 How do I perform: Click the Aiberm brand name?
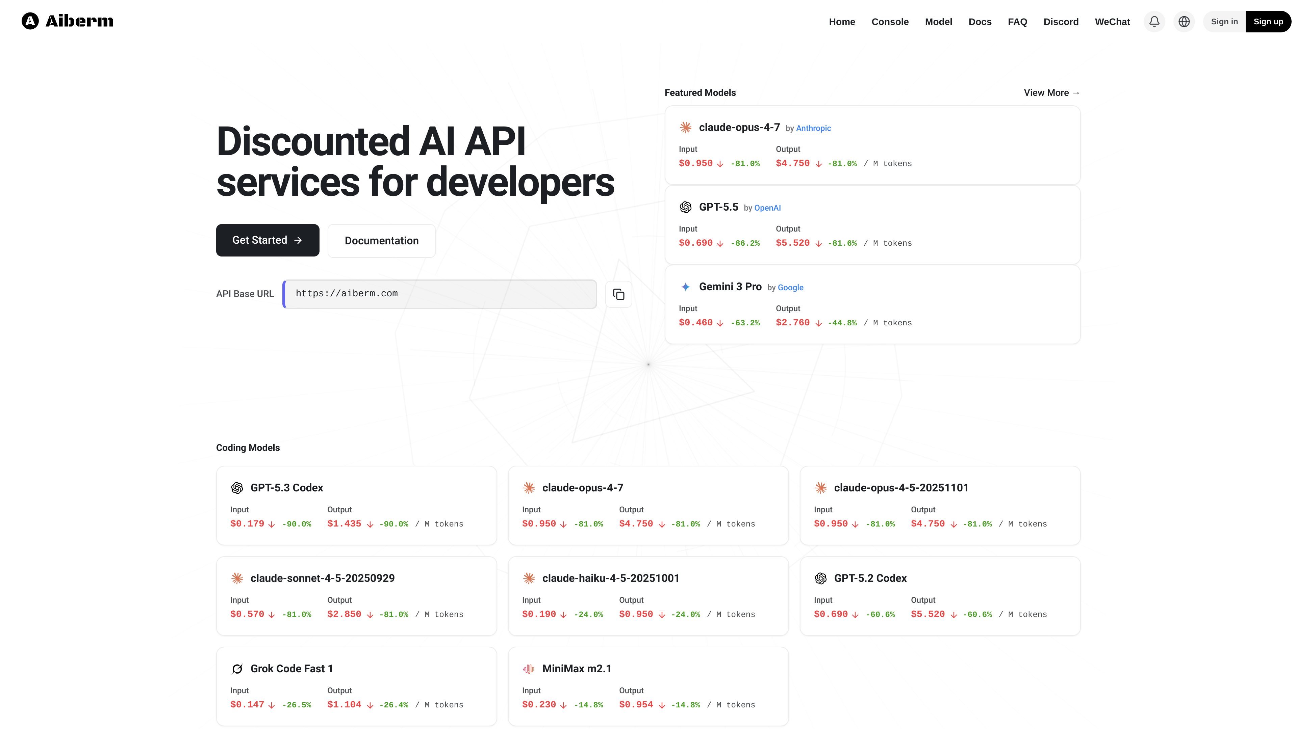click(80, 21)
